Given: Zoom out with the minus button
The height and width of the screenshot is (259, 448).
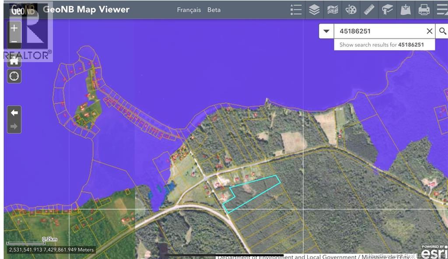Looking at the screenshot, I should pyautogui.click(x=14, y=42).
